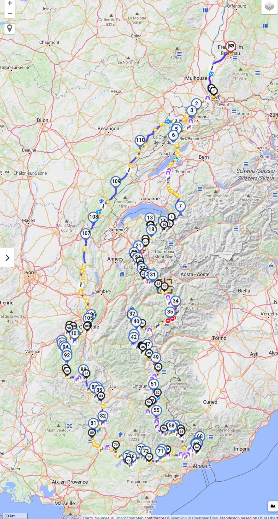
Task: Zoom out with the minus button
Action: (x=10, y=13)
